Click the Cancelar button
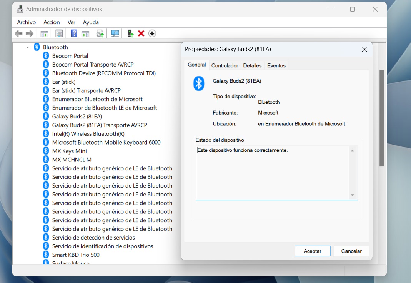Viewport: 411px width, 283px height. pos(351,251)
